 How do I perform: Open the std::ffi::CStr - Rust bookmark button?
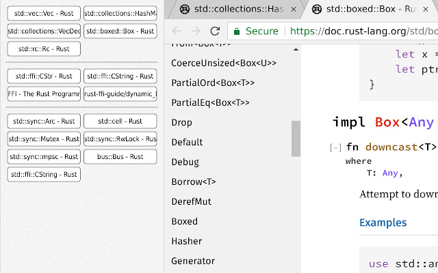pos(44,76)
